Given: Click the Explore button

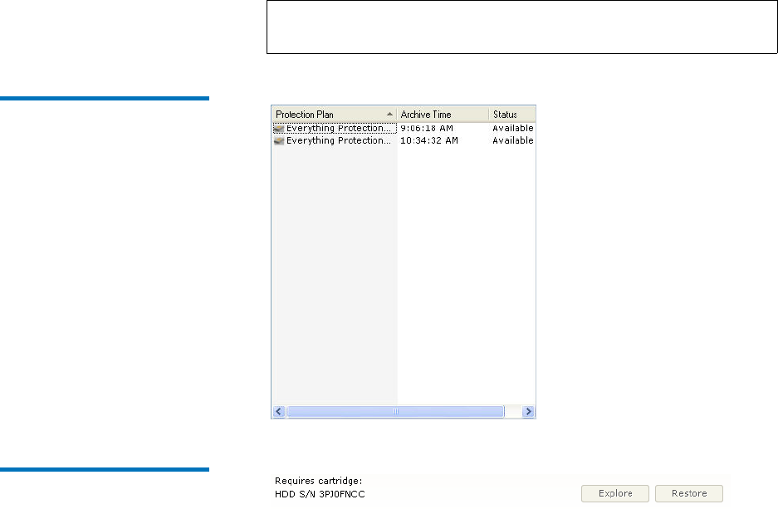Looking at the screenshot, I should (x=615, y=493).
